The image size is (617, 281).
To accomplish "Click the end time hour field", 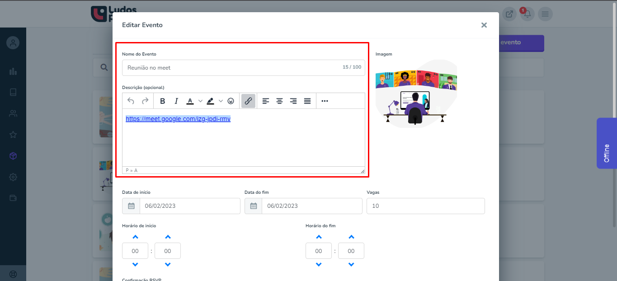I will point(319,251).
